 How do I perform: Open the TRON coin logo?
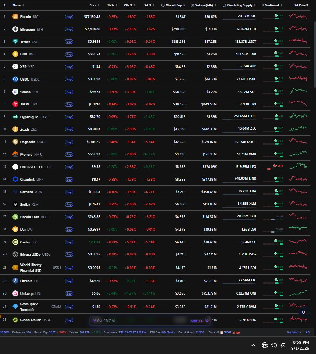(x=15, y=104)
